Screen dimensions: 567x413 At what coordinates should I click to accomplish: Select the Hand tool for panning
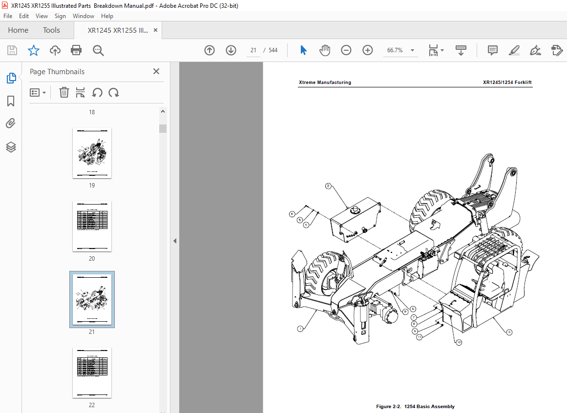325,50
